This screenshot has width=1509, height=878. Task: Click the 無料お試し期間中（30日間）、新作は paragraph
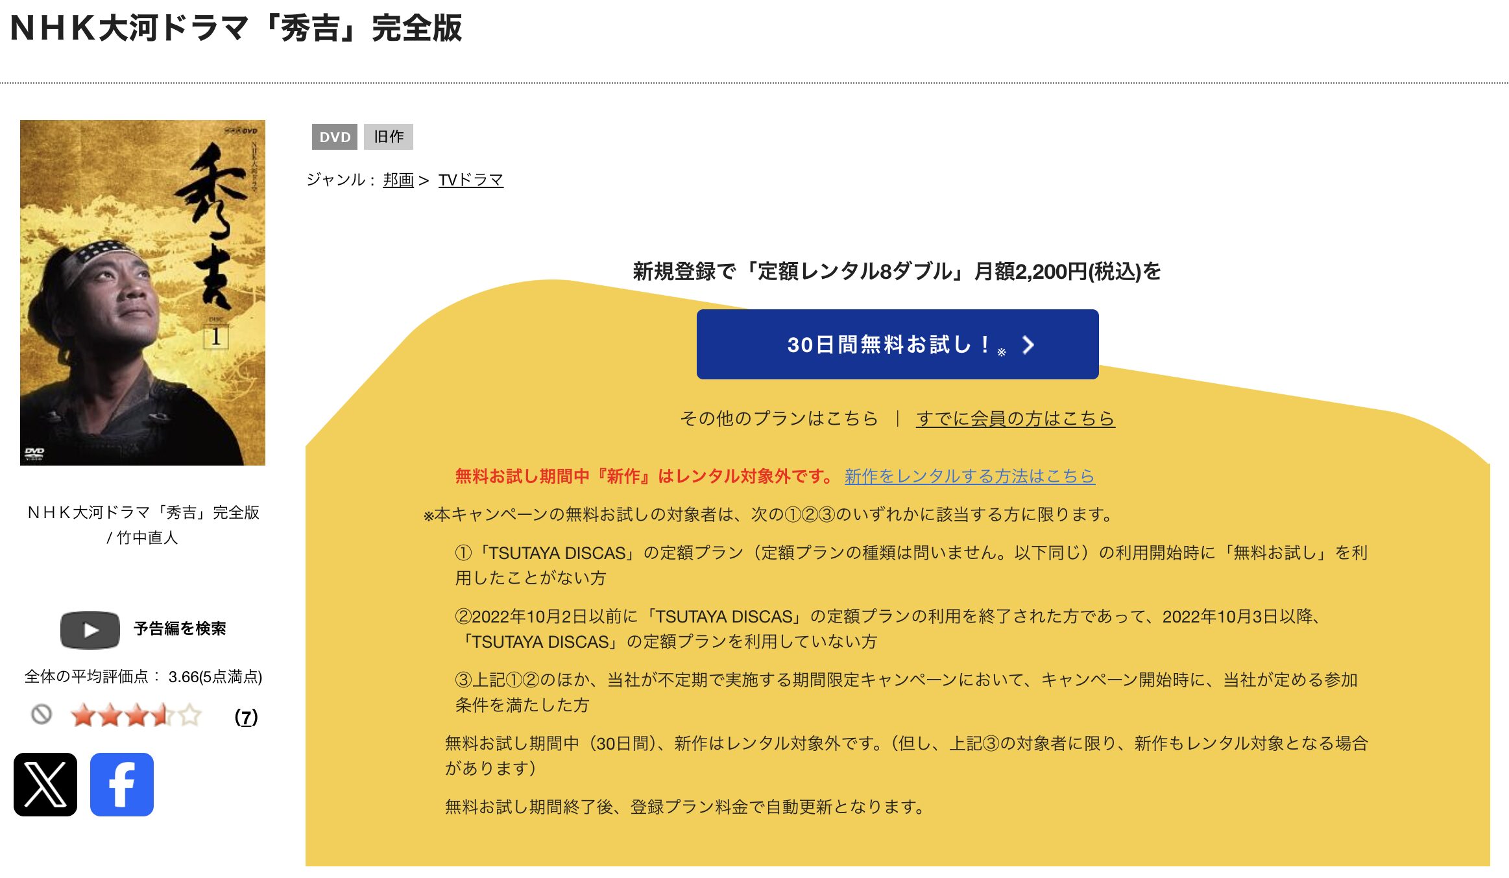906,755
